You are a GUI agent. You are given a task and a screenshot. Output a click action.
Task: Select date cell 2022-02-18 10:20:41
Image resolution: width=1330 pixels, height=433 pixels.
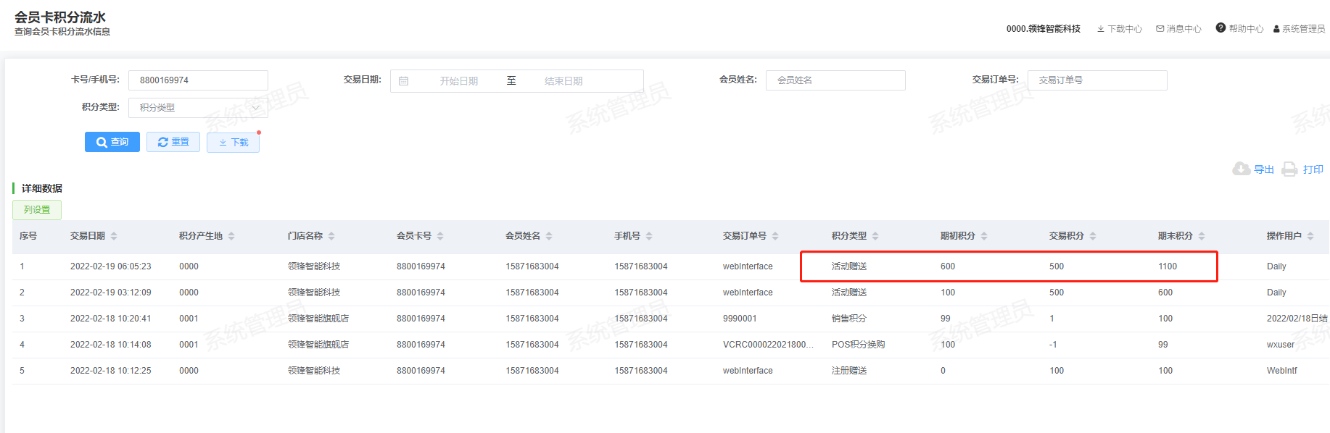coord(111,319)
